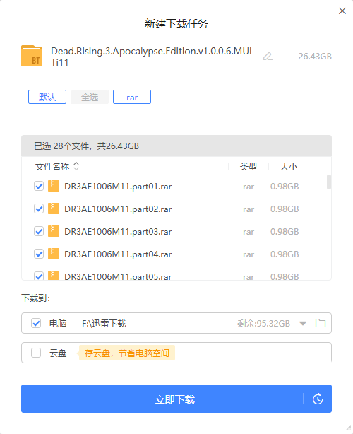Image resolution: width=353 pixels, height=434 pixels.
Task: Click the archive icon of part01.rar
Action: 54,186
